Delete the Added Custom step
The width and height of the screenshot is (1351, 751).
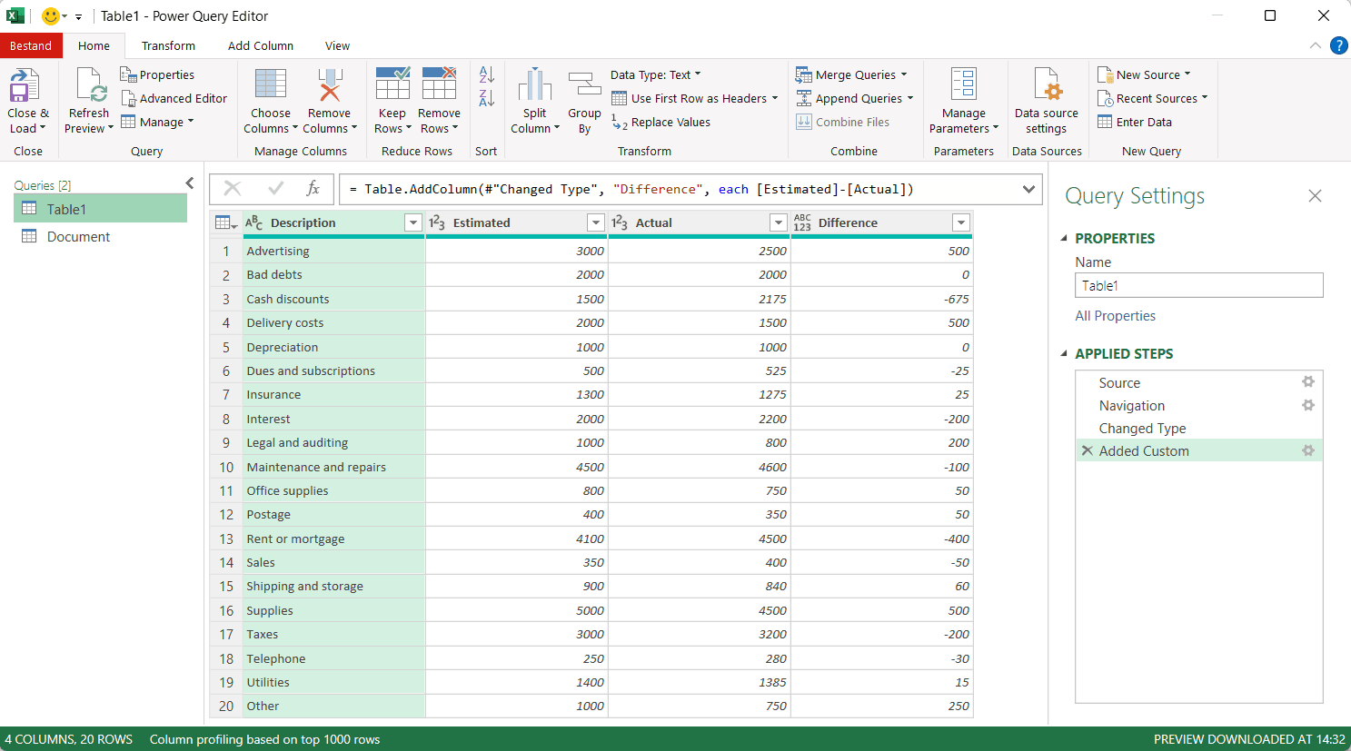[x=1088, y=450]
